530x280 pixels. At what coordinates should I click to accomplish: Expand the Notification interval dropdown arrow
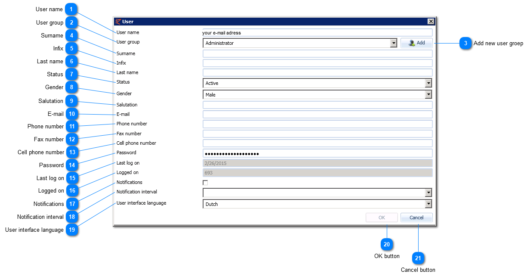pyautogui.click(x=428, y=193)
